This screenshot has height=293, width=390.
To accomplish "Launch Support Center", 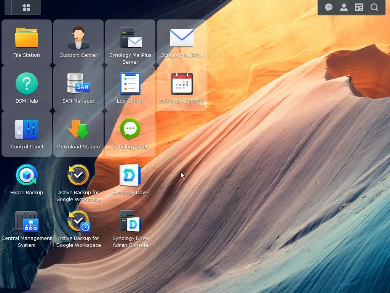I will pos(78,38).
